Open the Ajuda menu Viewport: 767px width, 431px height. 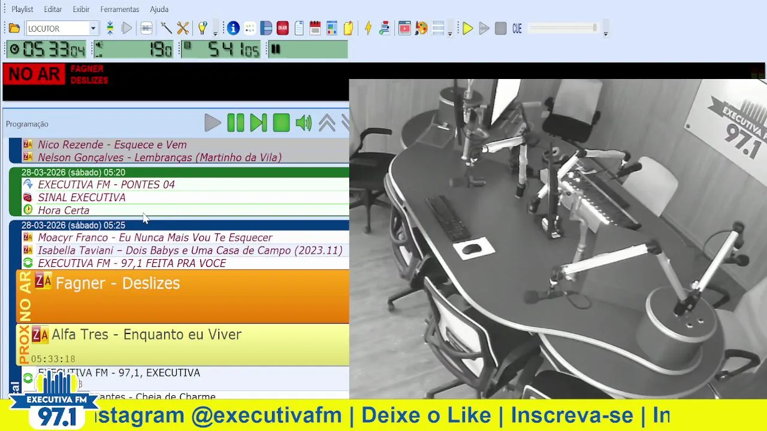click(x=159, y=9)
